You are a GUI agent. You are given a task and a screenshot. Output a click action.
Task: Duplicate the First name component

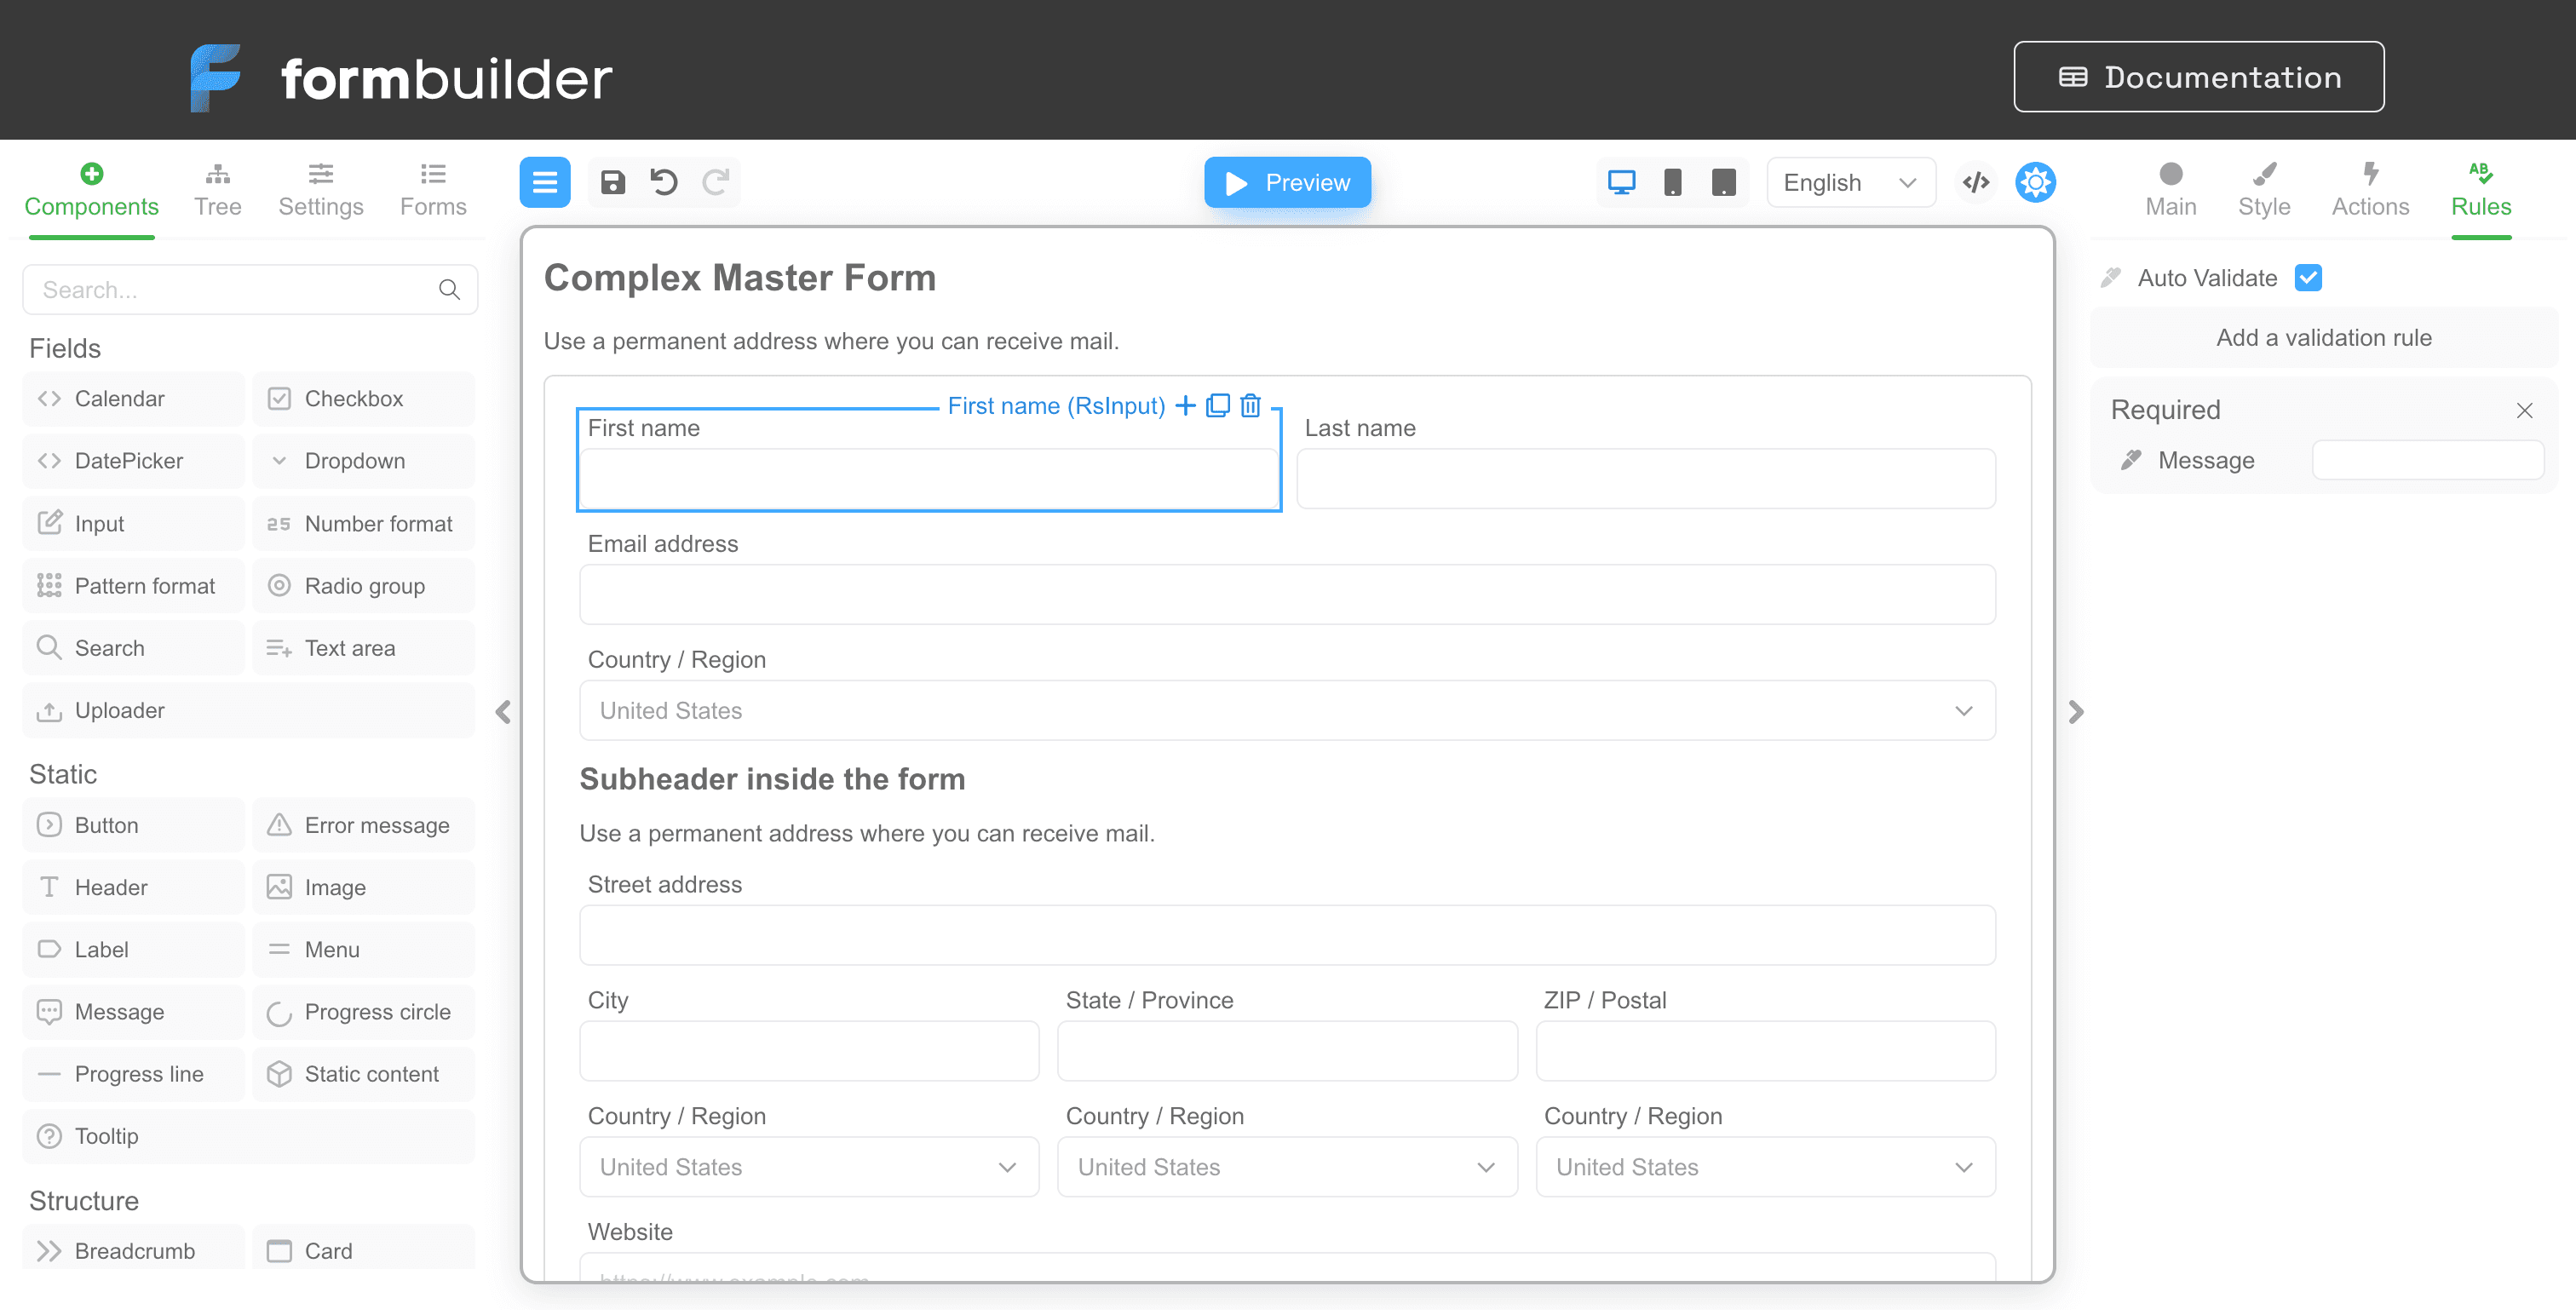[x=1217, y=406]
